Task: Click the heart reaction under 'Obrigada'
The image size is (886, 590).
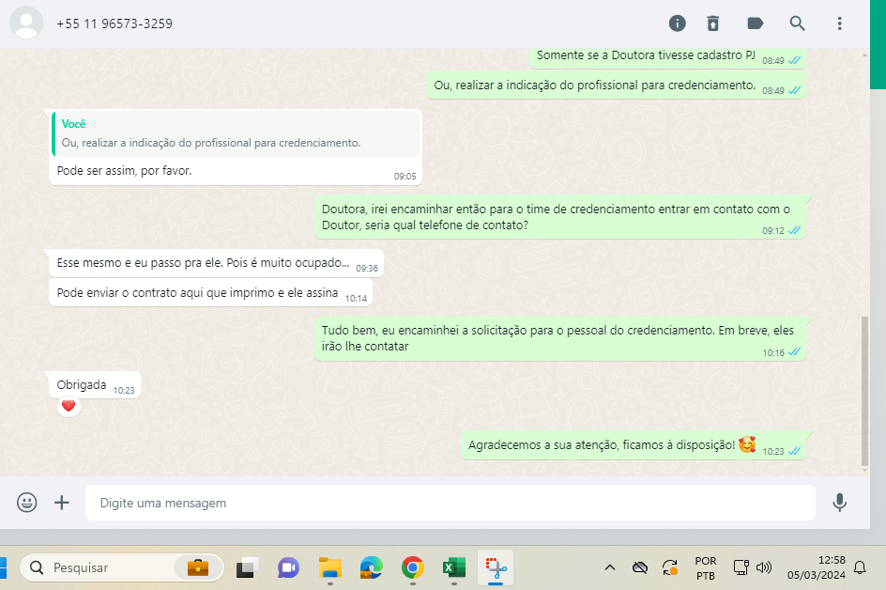Action: (68, 406)
